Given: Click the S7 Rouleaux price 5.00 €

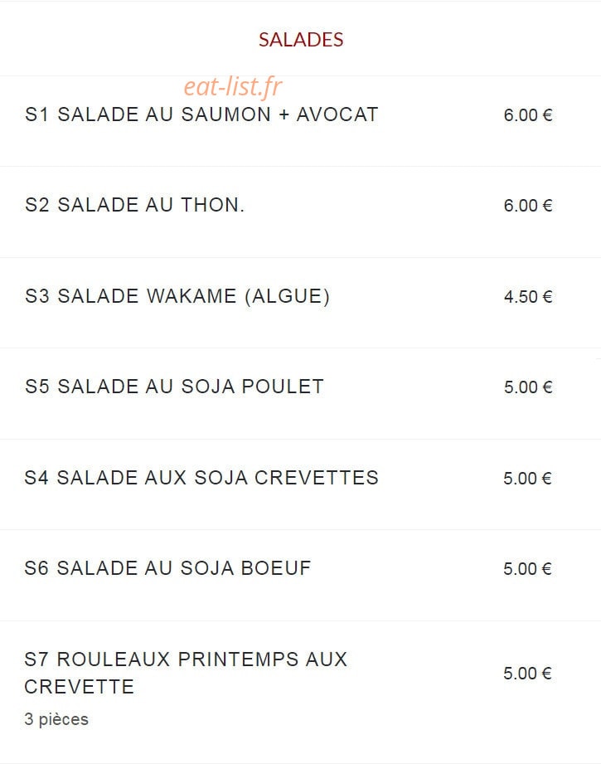Looking at the screenshot, I should coord(527,674).
